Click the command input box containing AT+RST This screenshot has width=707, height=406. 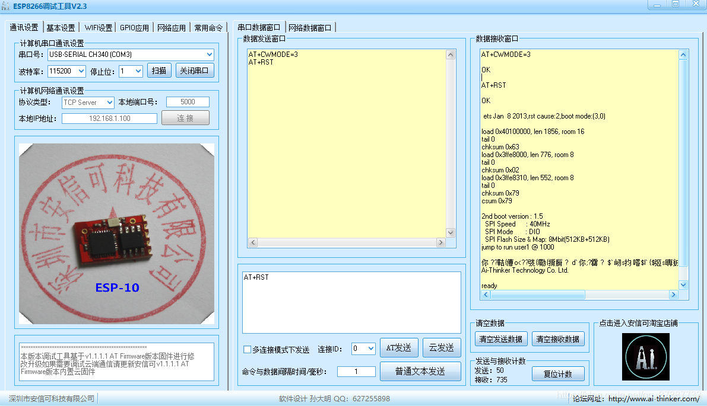tap(351, 302)
